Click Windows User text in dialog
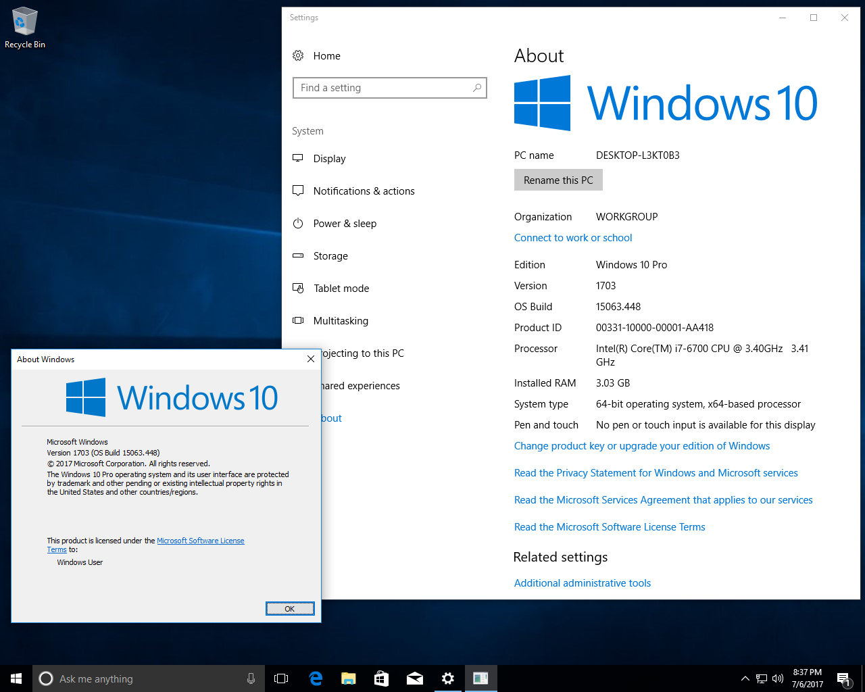The width and height of the screenshot is (865, 692). click(x=80, y=562)
